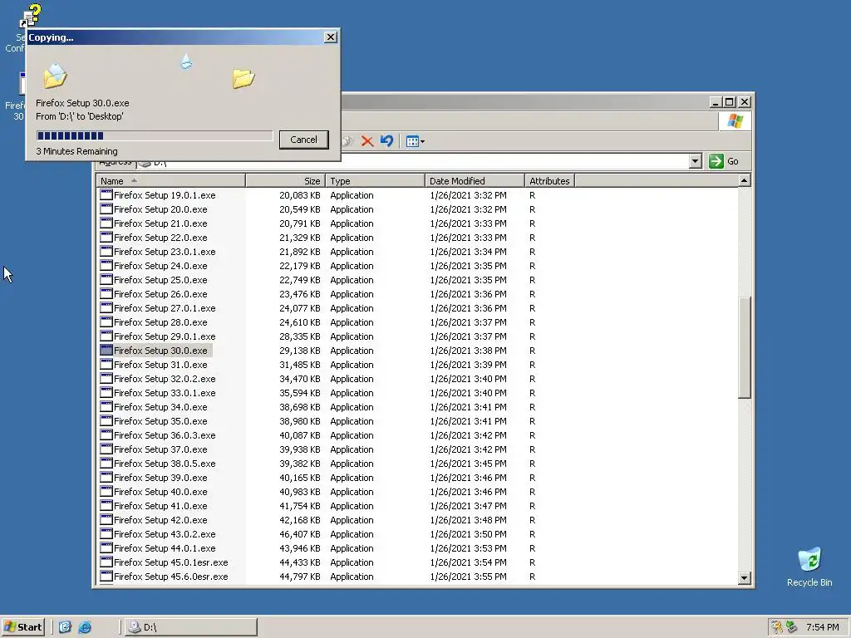
Task: Click the 29,138 KB size cell
Action: pyautogui.click(x=299, y=351)
